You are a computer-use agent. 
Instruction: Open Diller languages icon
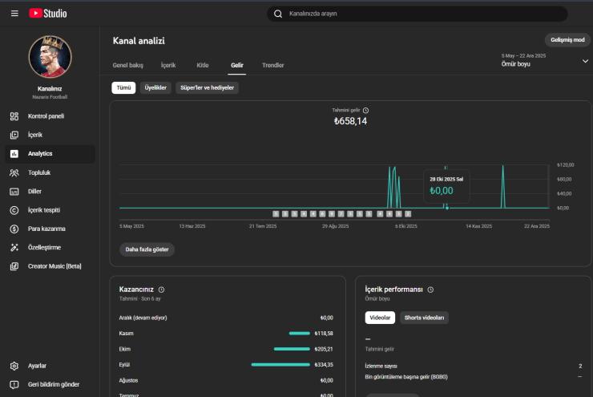(14, 192)
